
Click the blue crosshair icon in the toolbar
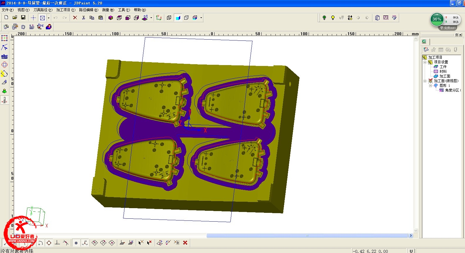(34, 18)
